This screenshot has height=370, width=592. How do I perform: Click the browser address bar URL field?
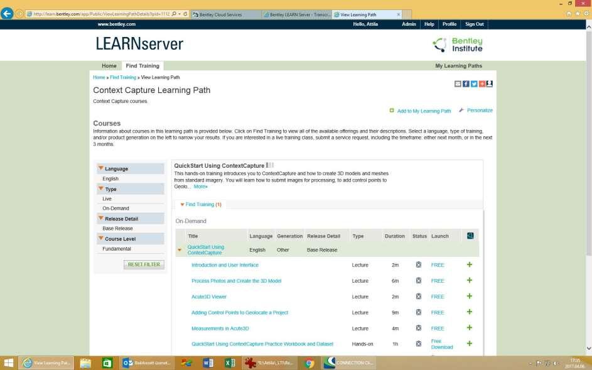(x=101, y=14)
